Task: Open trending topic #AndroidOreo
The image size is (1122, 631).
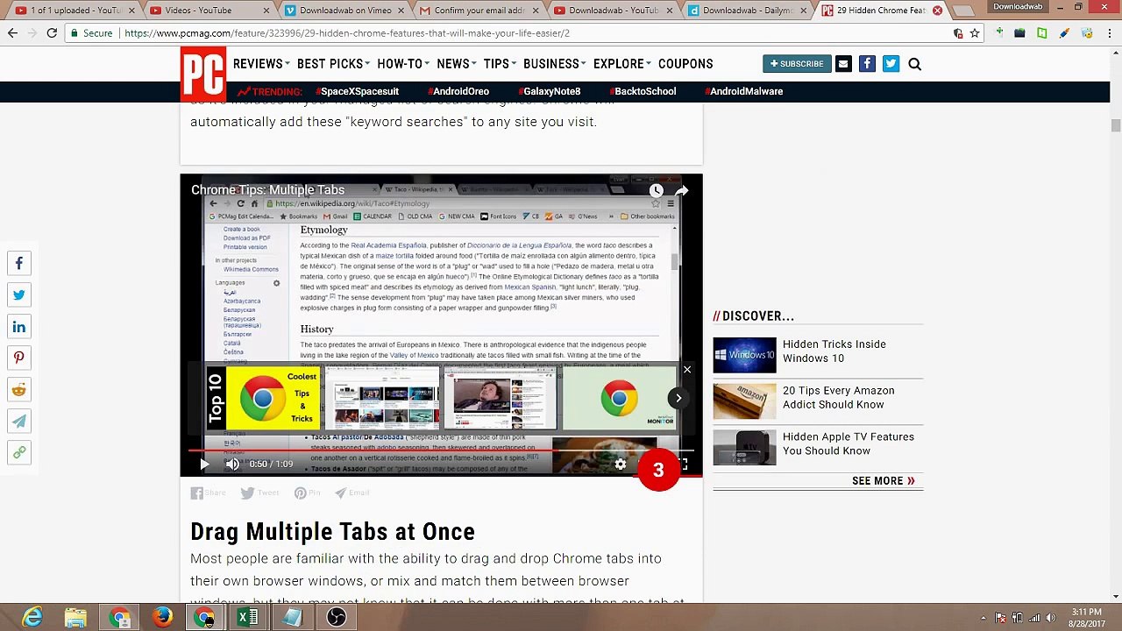Action: (x=458, y=91)
